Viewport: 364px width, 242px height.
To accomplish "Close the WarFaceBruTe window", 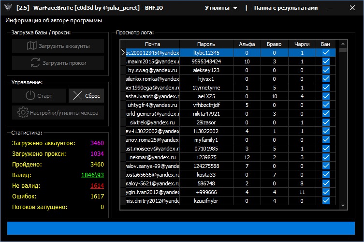I will point(352,8).
